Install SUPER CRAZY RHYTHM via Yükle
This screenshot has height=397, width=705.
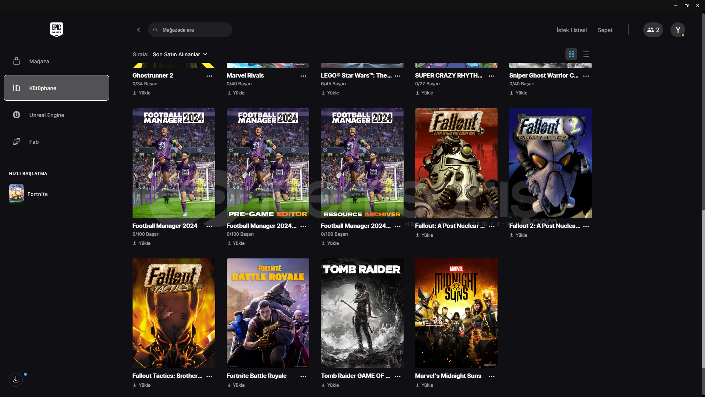point(424,93)
